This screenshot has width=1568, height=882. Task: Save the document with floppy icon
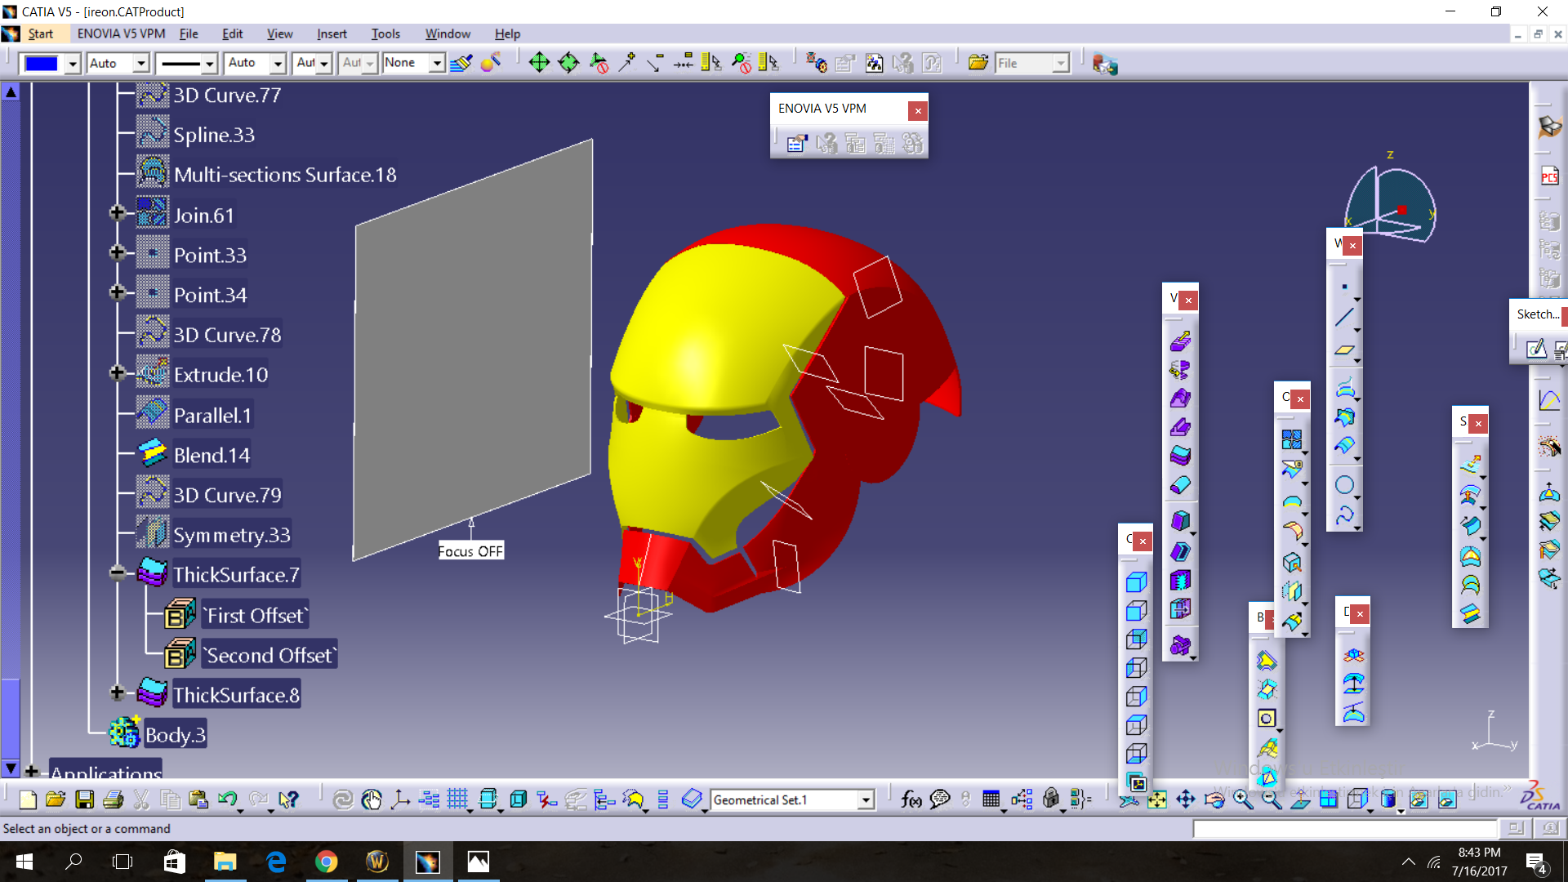pos(84,800)
